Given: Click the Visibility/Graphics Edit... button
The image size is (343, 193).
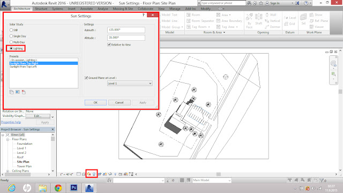Looking at the screenshot, I should (x=38, y=116).
